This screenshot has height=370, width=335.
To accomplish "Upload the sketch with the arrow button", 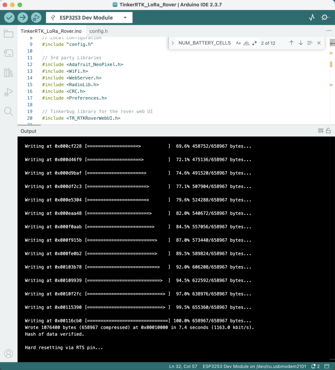I will click(x=23, y=17).
